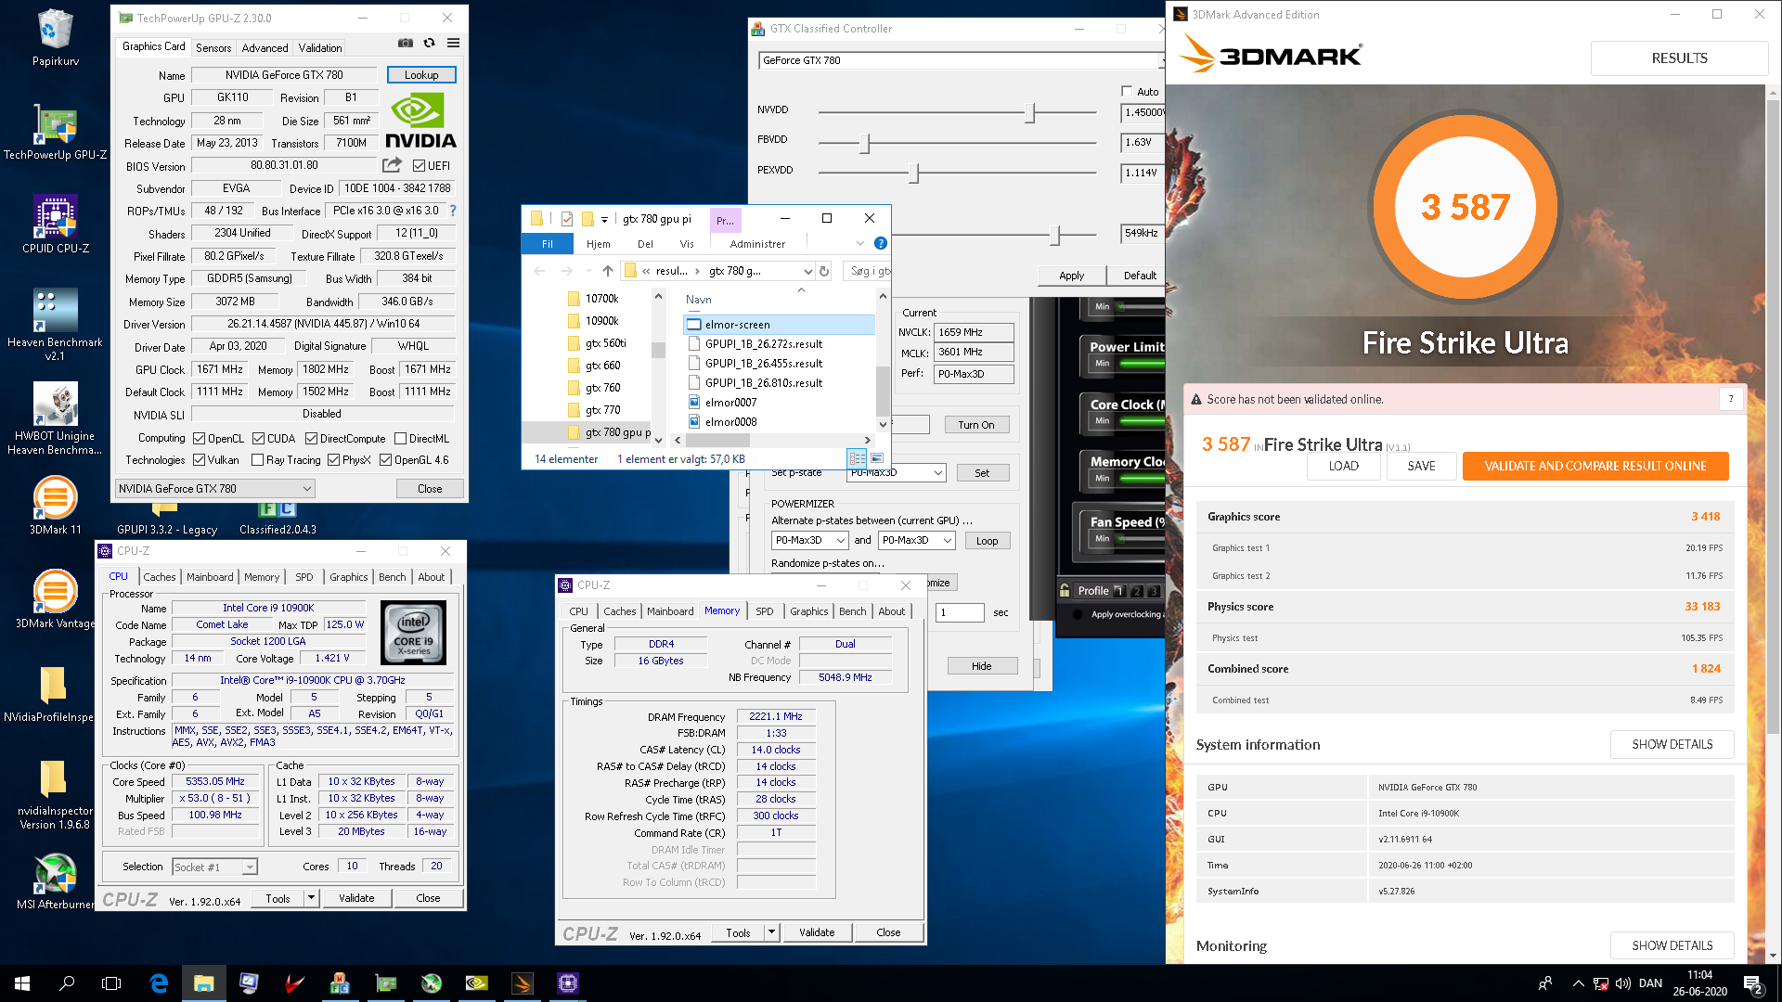1782x1002 pixels.
Task: Open Edge browser from taskbar
Action: click(x=159, y=983)
